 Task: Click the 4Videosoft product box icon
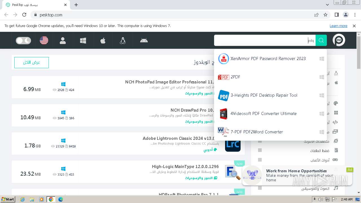click(224, 114)
